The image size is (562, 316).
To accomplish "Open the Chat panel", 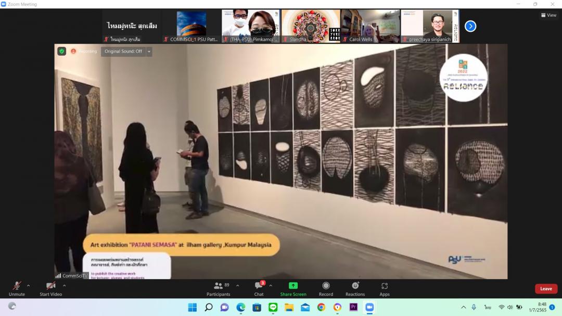I will 259,286.
